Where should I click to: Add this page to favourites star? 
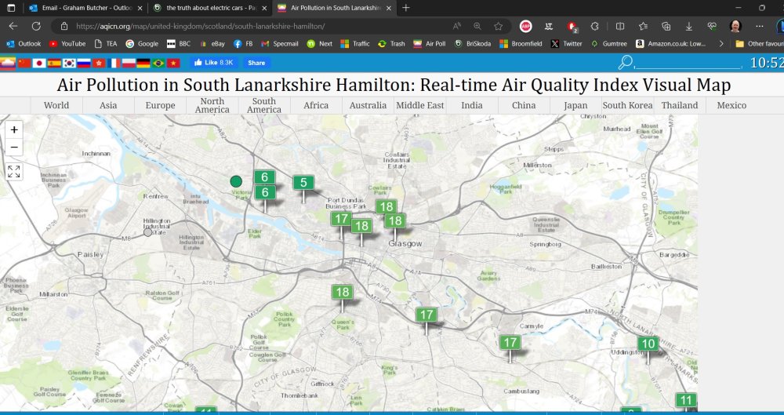point(498,27)
